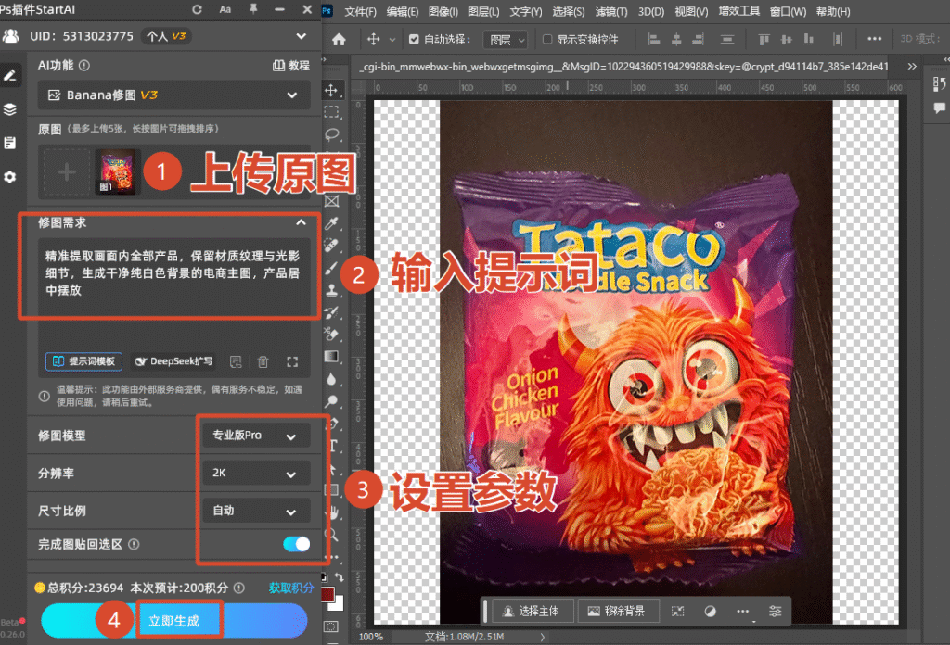Click the white background color swatch
The width and height of the screenshot is (950, 645).
pyautogui.click(x=339, y=604)
